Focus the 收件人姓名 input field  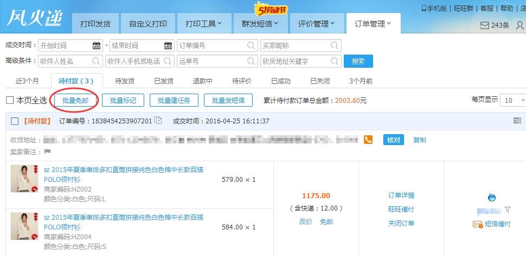[70, 61]
